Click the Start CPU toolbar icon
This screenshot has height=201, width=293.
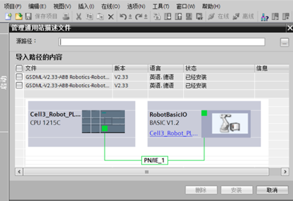(275, 16)
